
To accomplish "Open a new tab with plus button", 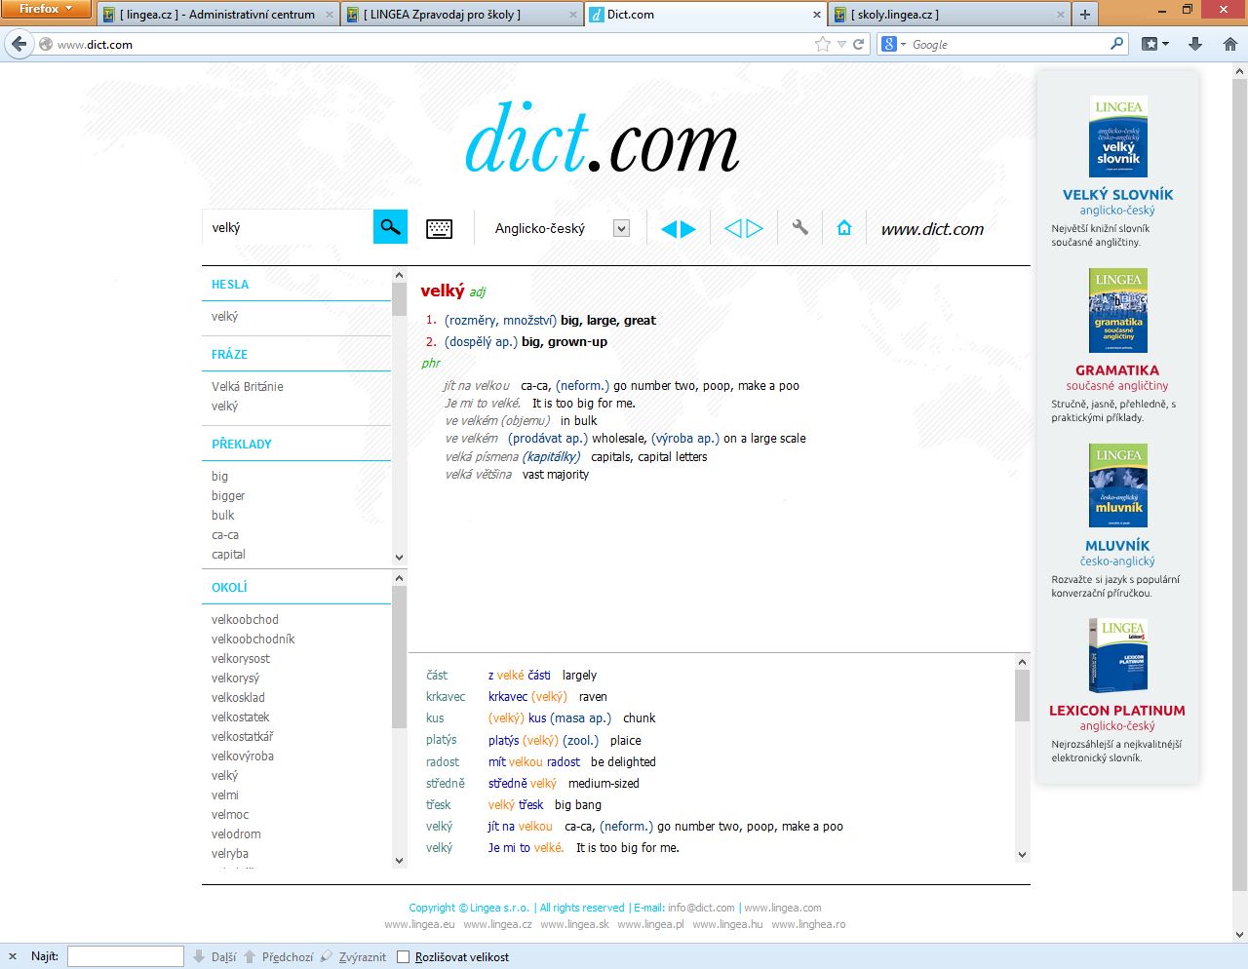I will [x=1085, y=15].
